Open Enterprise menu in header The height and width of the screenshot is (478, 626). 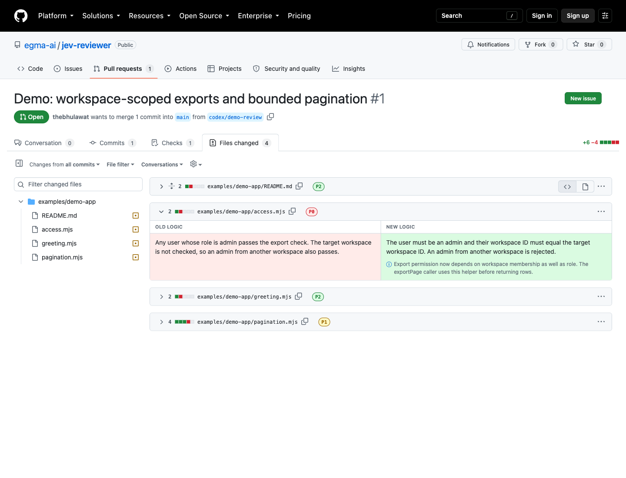click(x=259, y=16)
